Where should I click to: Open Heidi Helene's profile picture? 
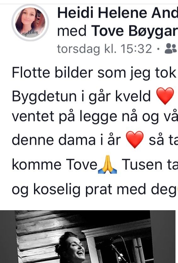click(30, 23)
